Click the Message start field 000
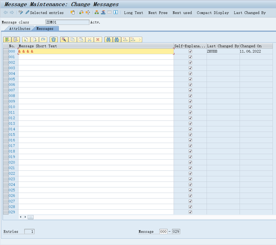276x245 pixels. coord(163,232)
